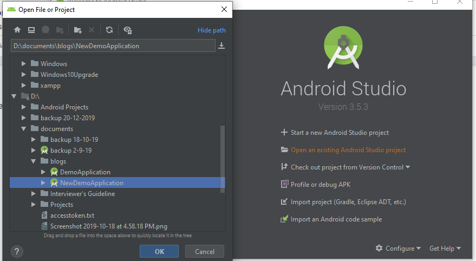
Task: Click the Screenshot png file icon
Action: pyautogui.click(x=44, y=226)
